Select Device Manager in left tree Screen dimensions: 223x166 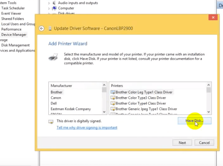coord(14,35)
